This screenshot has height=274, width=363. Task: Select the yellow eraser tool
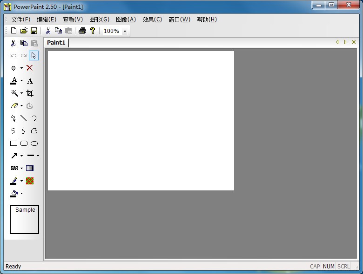[14, 105]
